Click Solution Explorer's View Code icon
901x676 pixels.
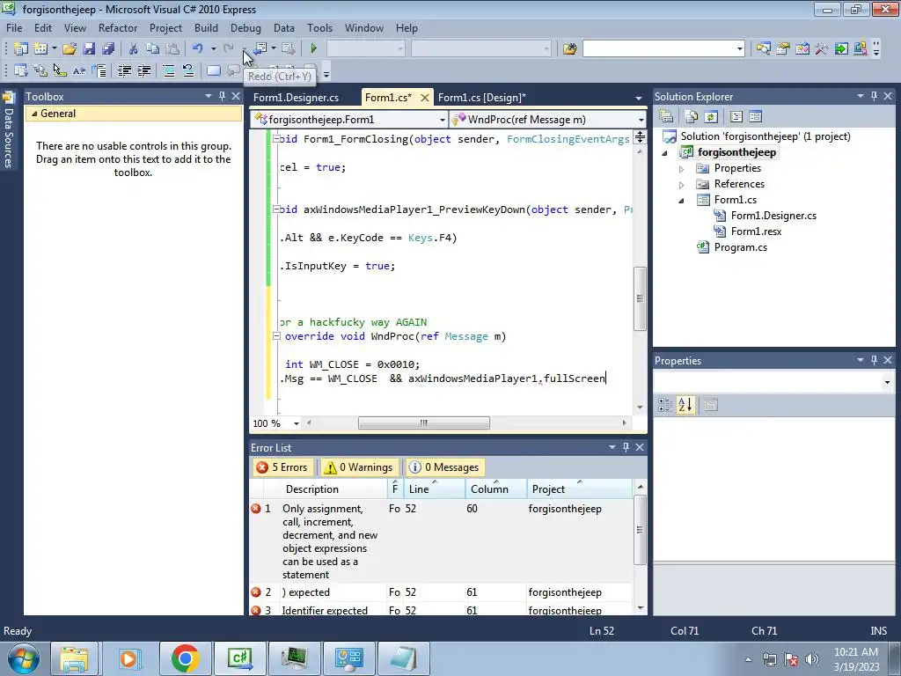point(736,117)
